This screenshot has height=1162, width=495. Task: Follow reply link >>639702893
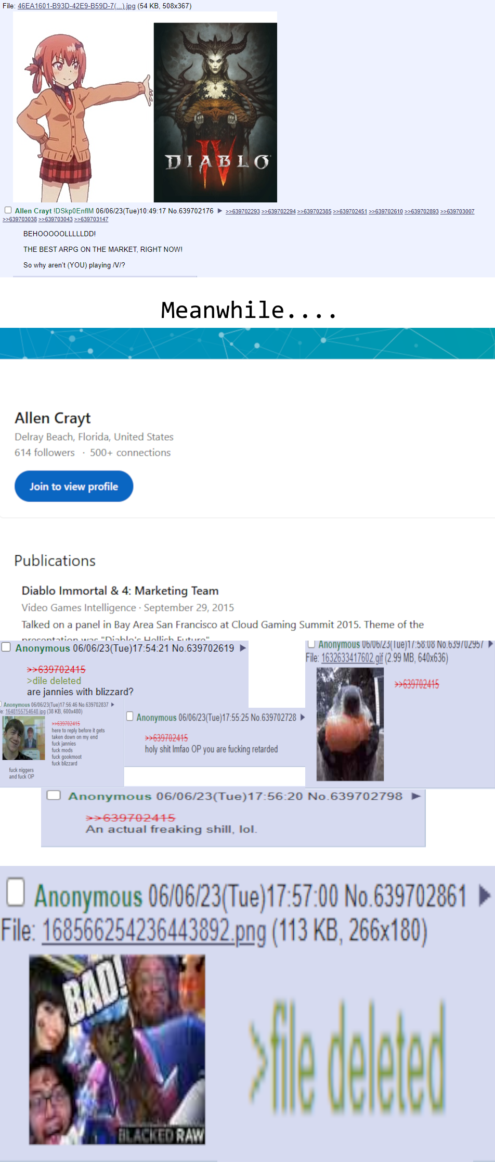point(422,211)
